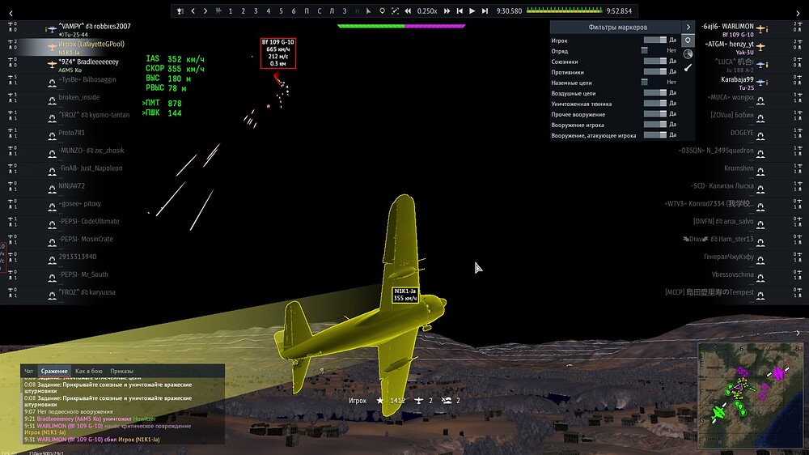Play the replay

click(472, 11)
